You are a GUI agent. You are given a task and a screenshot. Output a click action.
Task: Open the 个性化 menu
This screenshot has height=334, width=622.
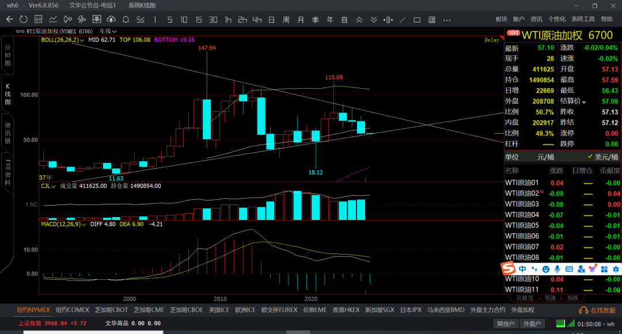pyautogui.click(x=556, y=19)
